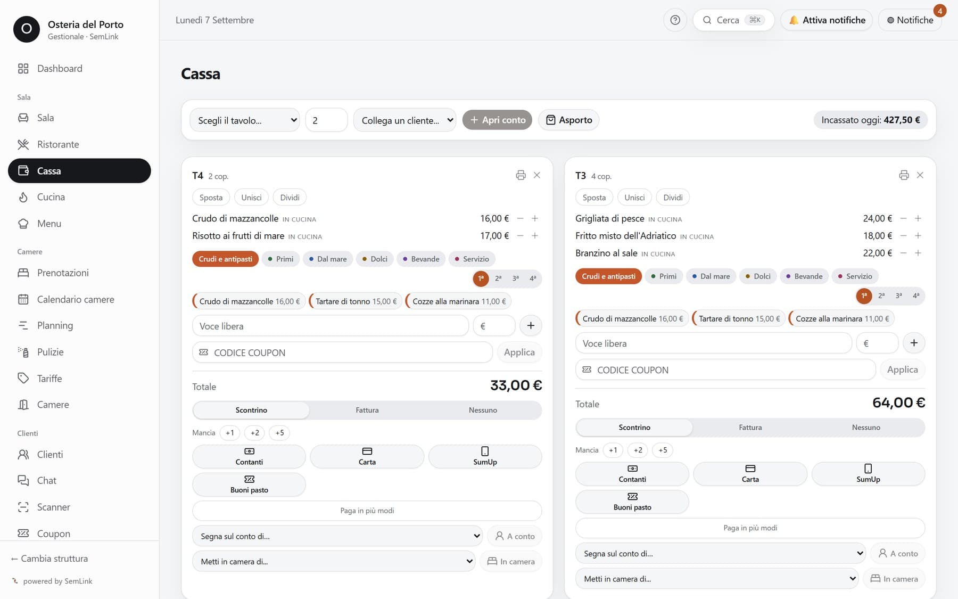The image size is (958, 599).
Task: Increase quantity of Crudo di mazzancolle in T4
Action: [x=535, y=218]
